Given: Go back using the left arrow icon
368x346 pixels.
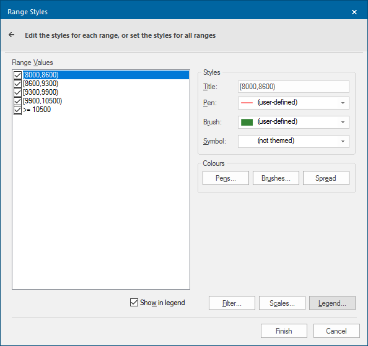Looking at the screenshot, I should 12,35.
